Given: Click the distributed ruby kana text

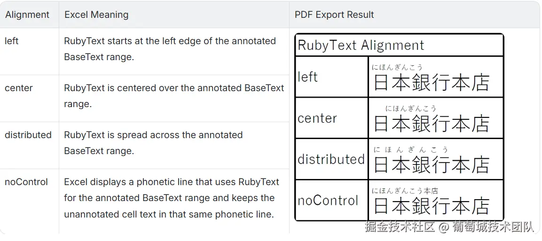Looking at the screenshot, I should click(x=411, y=149).
